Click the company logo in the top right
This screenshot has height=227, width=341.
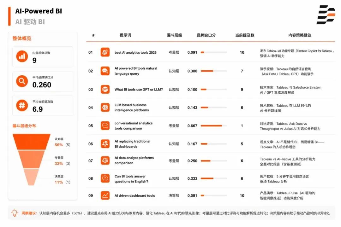tap(326, 15)
